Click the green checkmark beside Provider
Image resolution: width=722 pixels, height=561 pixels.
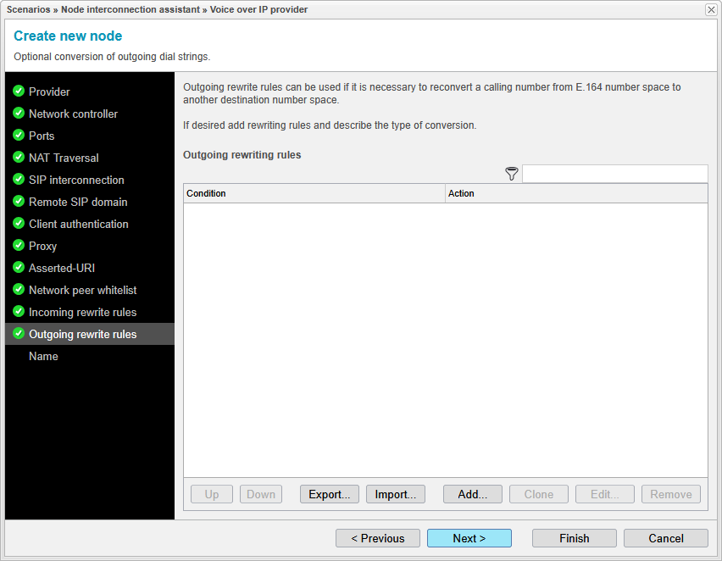(x=18, y=92)
